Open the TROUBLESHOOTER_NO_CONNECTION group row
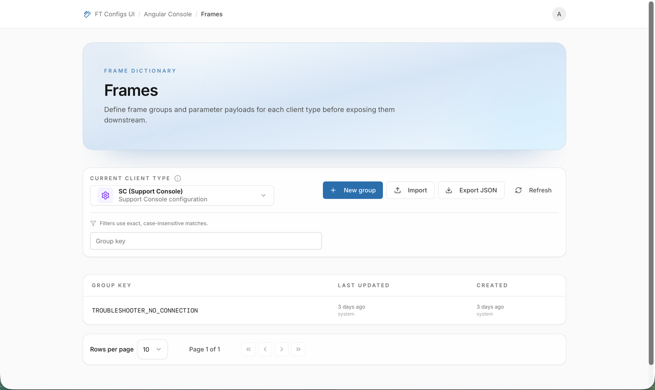Screen dimensions: 655x390 tap(324, 310)
